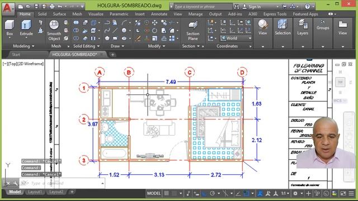Click the Line tool in Draw panel

115,30
